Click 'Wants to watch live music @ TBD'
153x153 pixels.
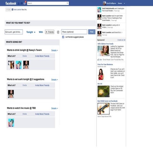(21, 108)
